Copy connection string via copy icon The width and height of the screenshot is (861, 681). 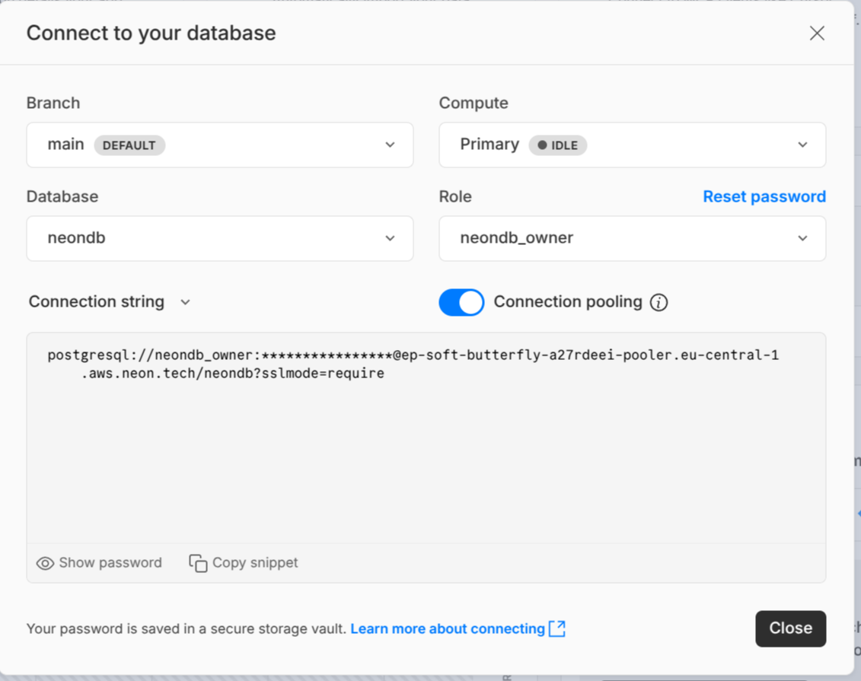(x=198, y=563)
